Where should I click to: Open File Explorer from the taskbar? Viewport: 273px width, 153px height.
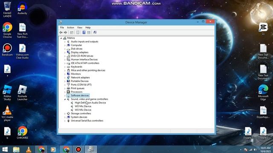click(16, 149)
